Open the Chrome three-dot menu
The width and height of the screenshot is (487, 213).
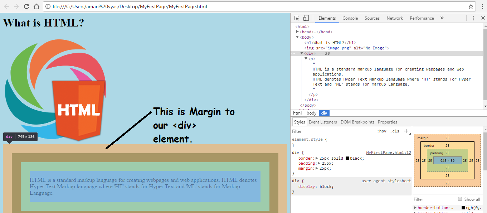(x=482, y=6)
